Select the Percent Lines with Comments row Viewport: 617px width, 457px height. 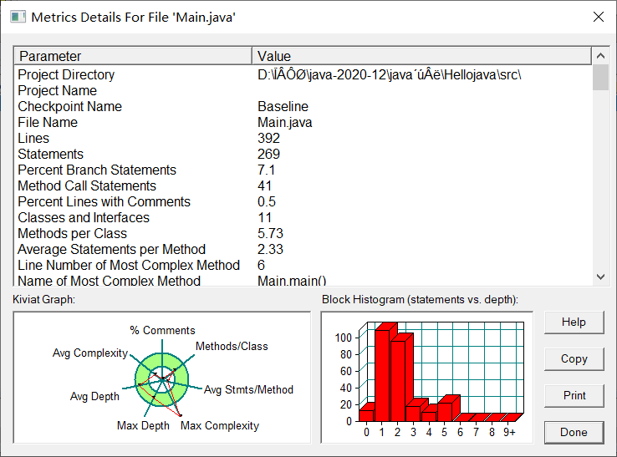point(303,201)
